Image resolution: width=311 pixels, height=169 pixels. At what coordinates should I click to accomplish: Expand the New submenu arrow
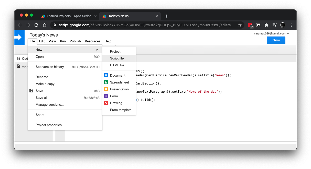(97, 50)
